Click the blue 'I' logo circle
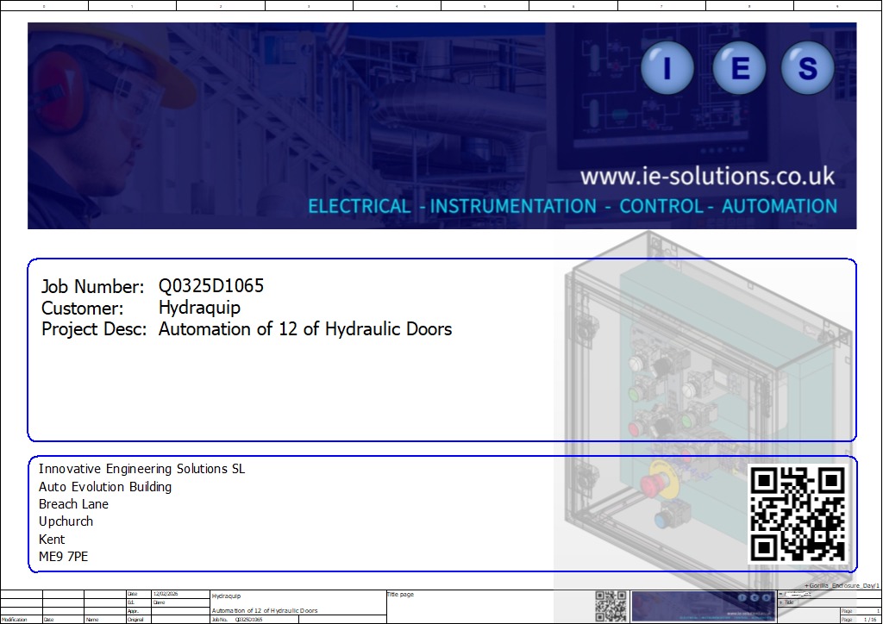Screen dimensions: 883x624 click(667, 68)
